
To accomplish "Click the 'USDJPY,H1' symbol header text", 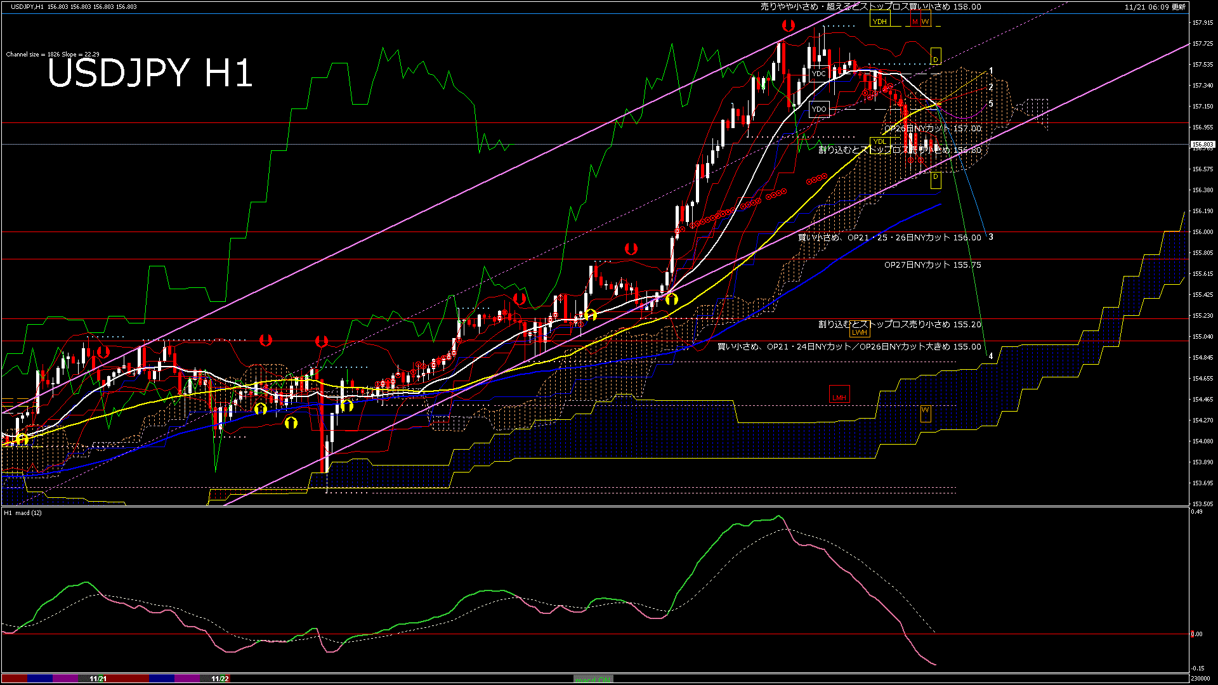I will (27, 6).
